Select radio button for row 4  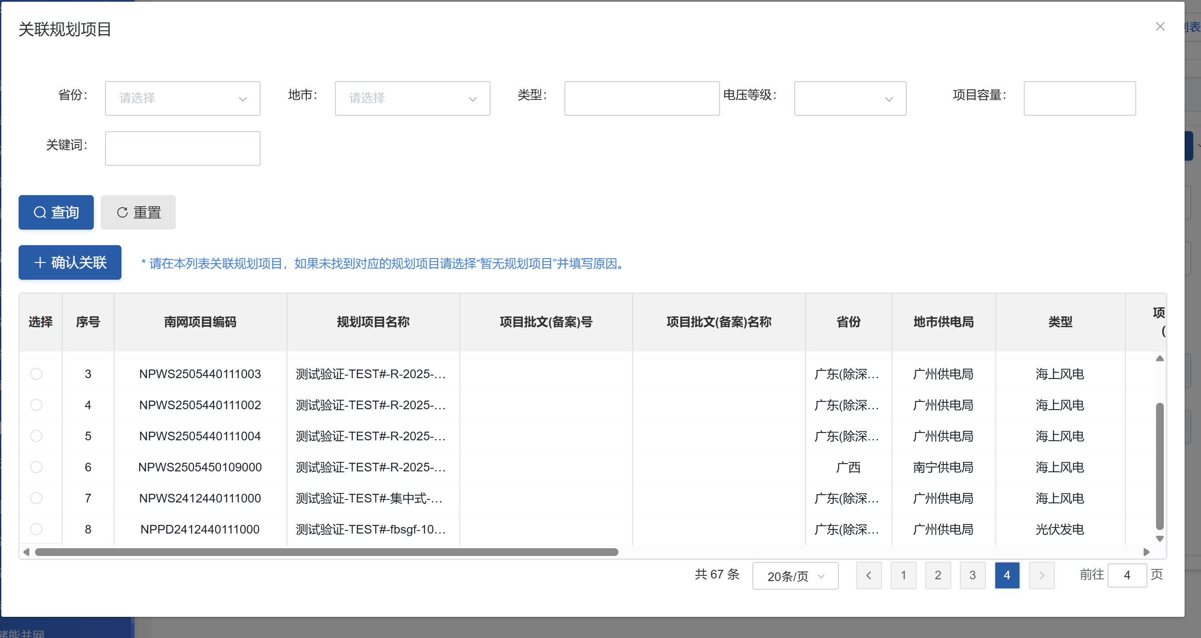(36, 405)
